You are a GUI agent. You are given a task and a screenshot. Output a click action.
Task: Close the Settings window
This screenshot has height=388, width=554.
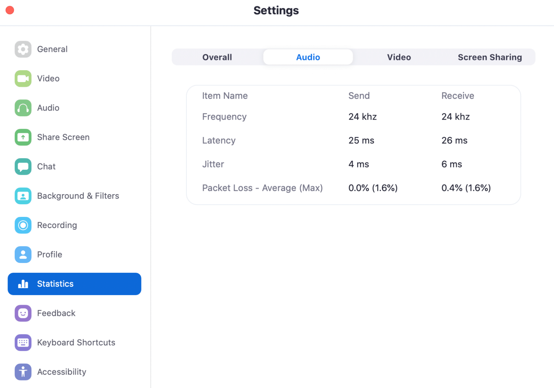[9, 10]
